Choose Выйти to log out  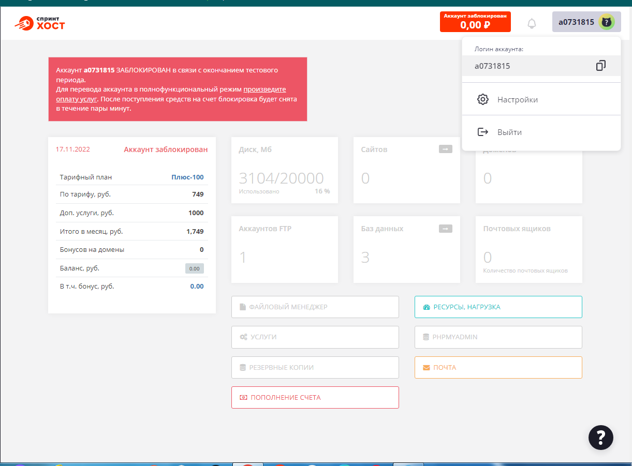pyautogui.click(x=509, y=132)
